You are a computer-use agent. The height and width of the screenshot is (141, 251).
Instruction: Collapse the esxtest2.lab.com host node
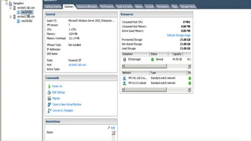point(11,17)
